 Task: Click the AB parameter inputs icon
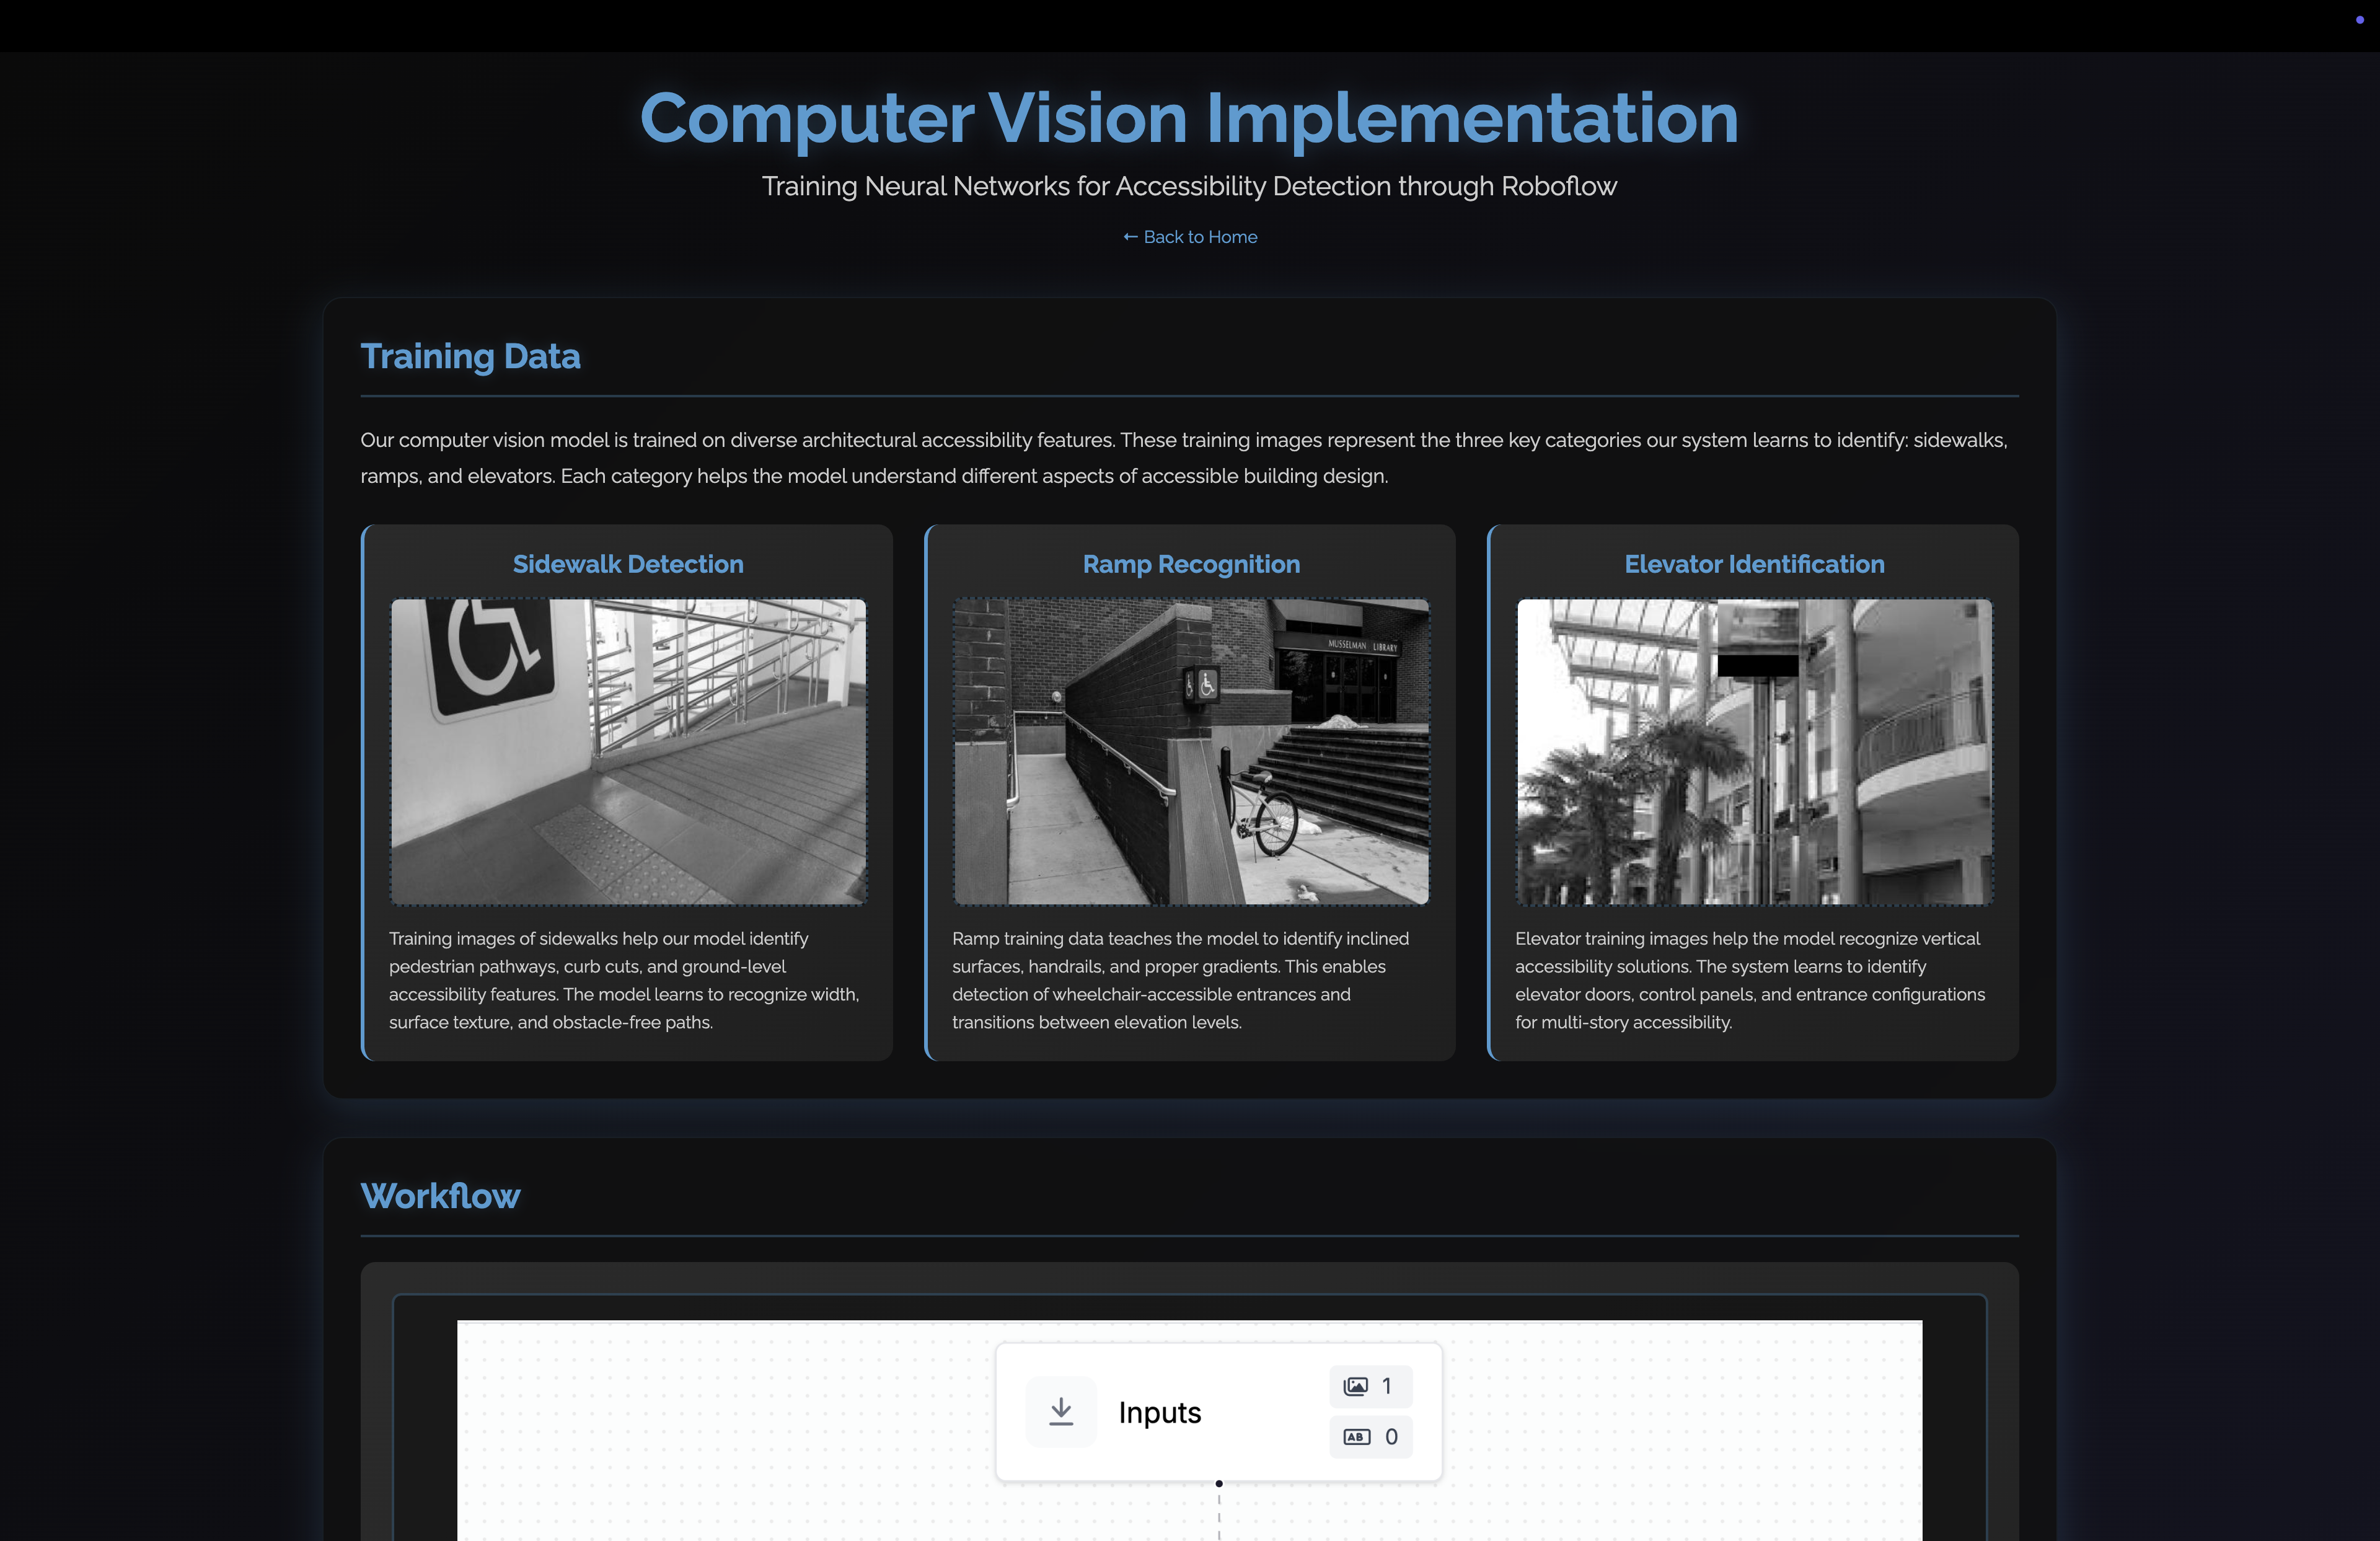[1356, 1436]
